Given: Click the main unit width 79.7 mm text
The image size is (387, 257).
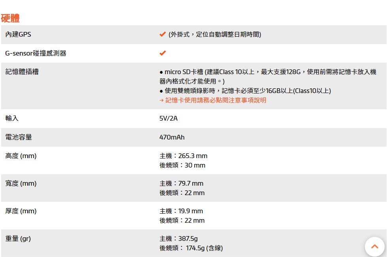Looking at the screenshot, I should point(181,184).
